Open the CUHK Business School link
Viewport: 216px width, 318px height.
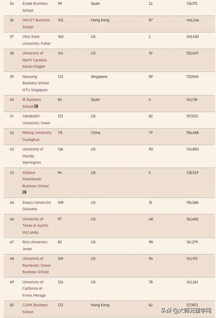pos(35,308)
